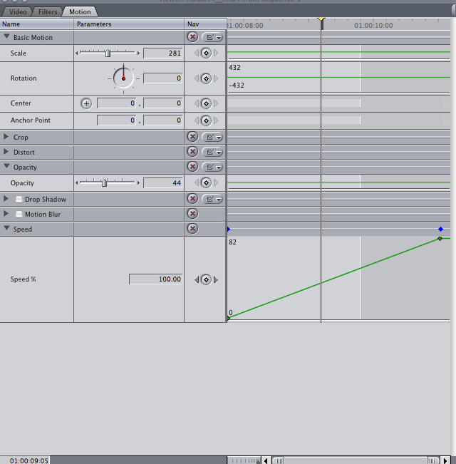Collapse the Speed section
This screenshot has width=456, height=464.
tap(6, 229)
